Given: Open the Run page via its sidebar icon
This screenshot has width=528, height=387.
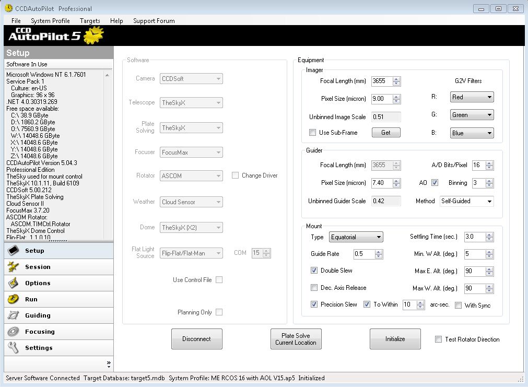Looking at the screenshot, I should (14, 299).
